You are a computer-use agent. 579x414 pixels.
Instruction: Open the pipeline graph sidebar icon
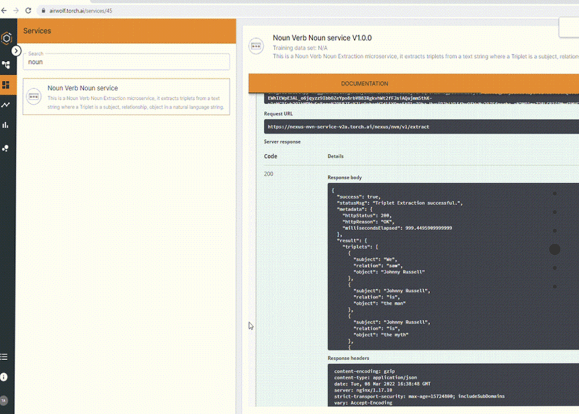coord(6,65)
